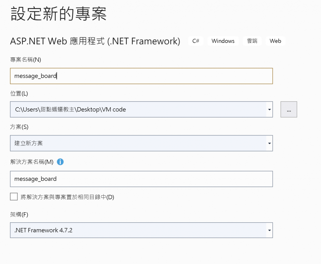The image size is (321, 264).
Task: Expand the framework version dropdown arrow
Action: point(269,230)
